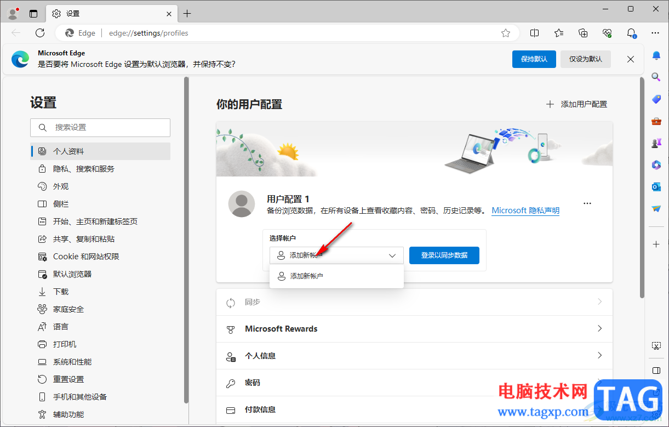Open a new tab with plus button
669x427 pixels.
point(187,13)
